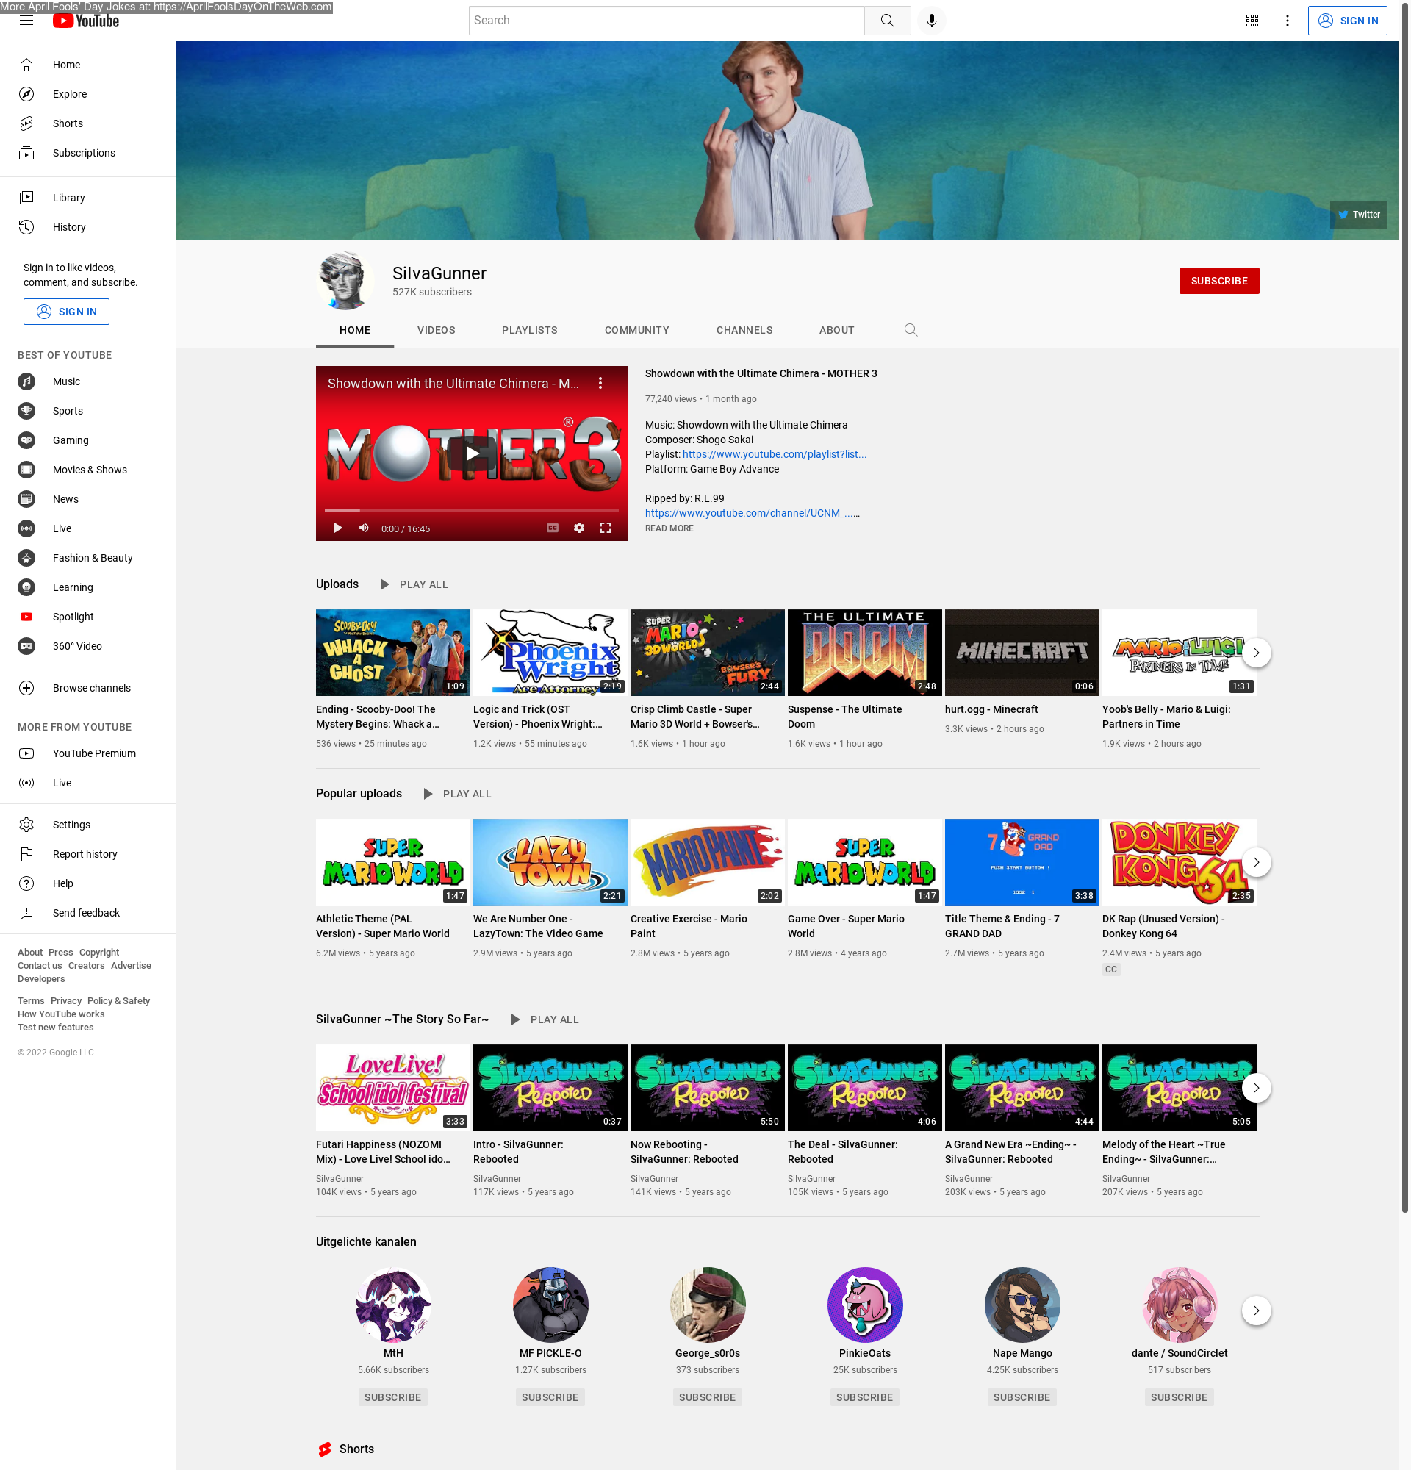Click Browse channels plus icon
This screenshot has height=1470, width=1411.
point(26,688)
